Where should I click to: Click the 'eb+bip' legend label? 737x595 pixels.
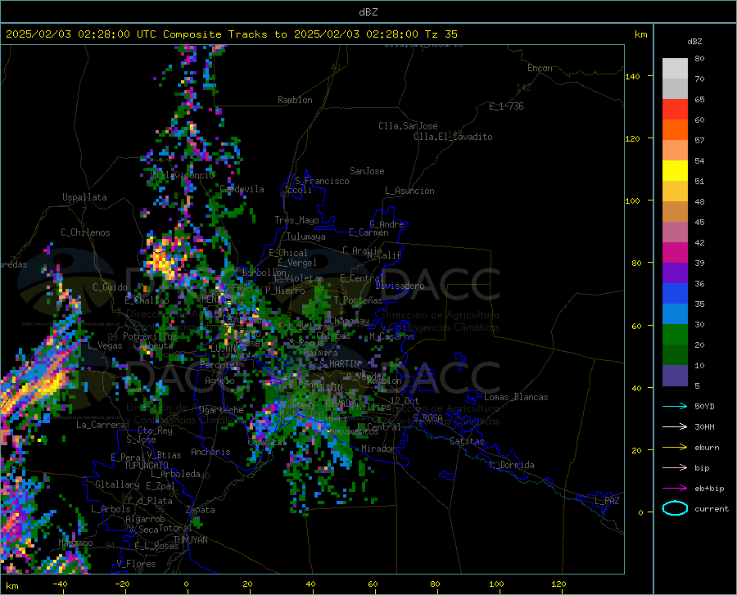[709, 489]
